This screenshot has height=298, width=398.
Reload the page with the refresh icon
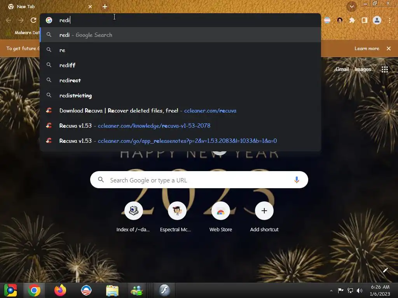click(33, 20)
